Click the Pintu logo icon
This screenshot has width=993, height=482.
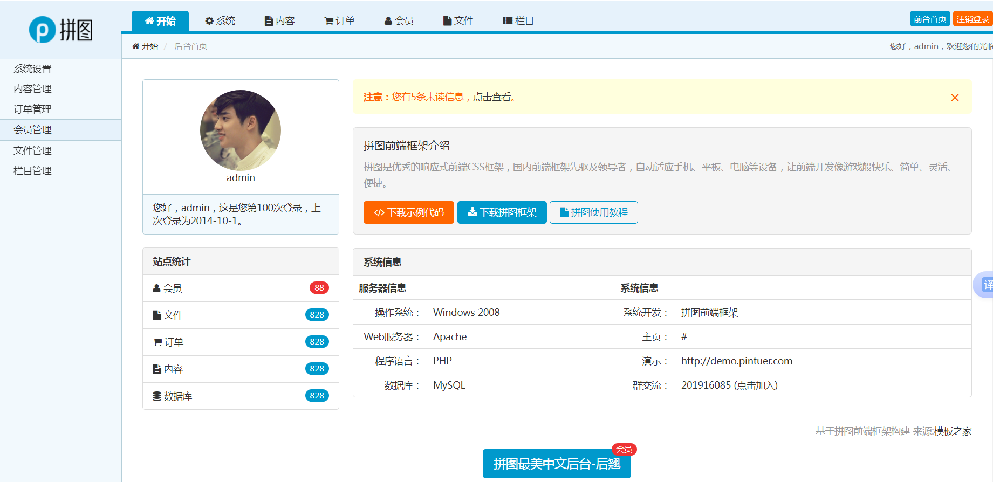click(x=43, y=30)
